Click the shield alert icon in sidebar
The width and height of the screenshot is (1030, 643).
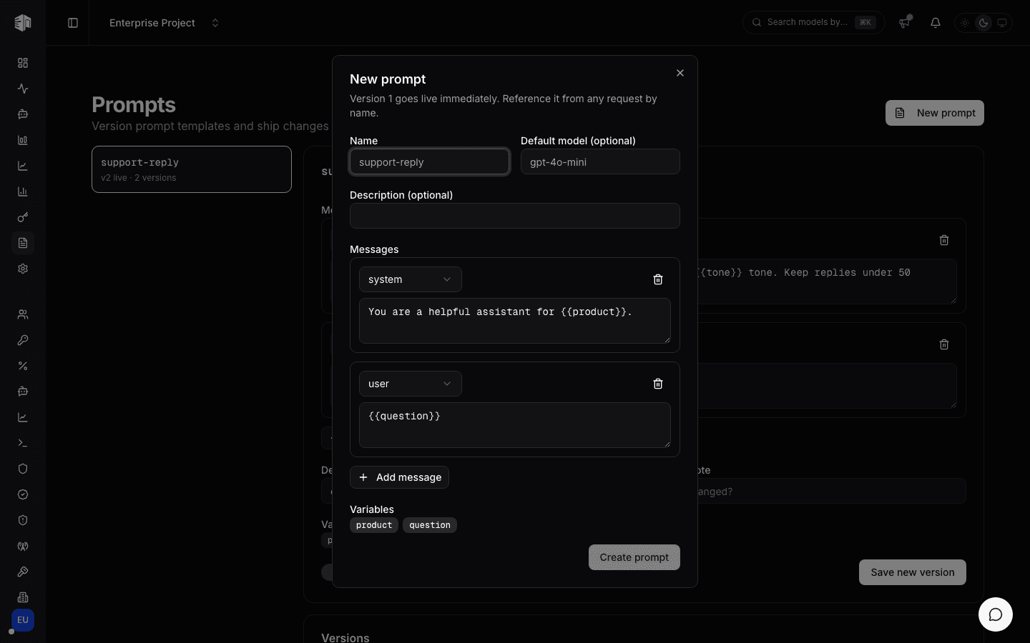(x=23, y=520)
